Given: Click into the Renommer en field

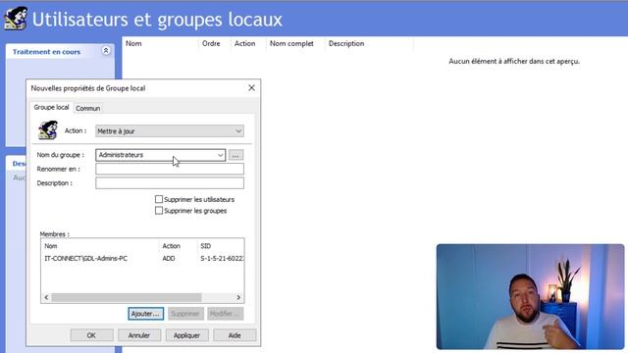Looking at the screenshot, I should [170, 169].
